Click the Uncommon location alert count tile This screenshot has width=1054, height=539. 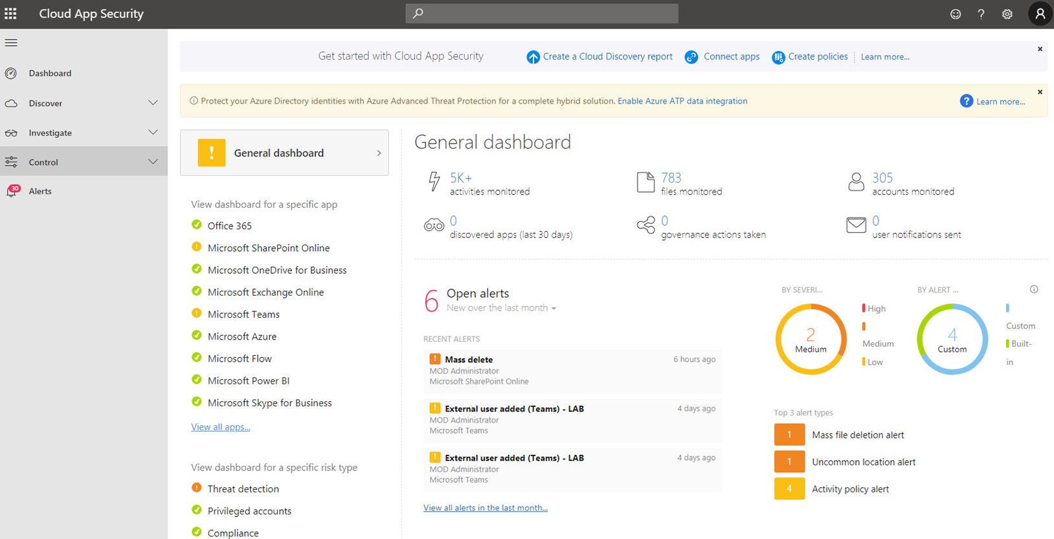click(789, 462)
